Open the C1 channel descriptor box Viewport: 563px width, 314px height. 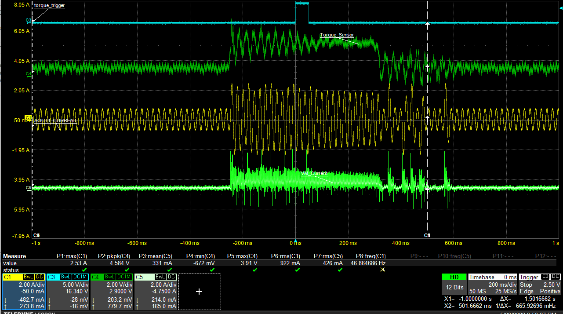[x=24, y=291]
